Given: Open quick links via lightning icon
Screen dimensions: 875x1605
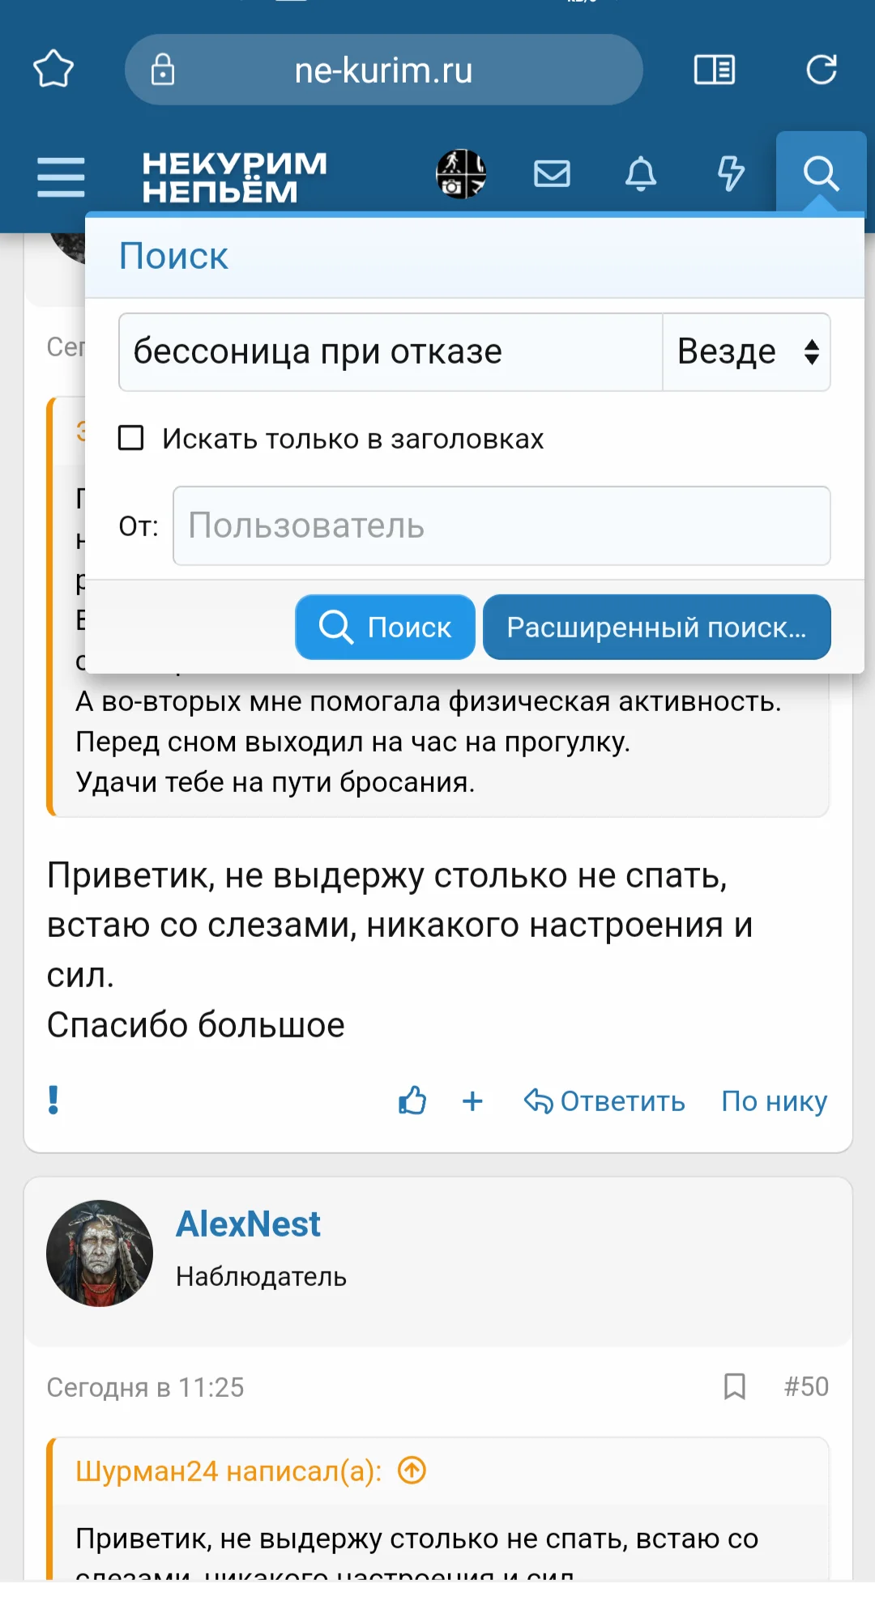Looking at the screenshot, I should pos(730,172).
